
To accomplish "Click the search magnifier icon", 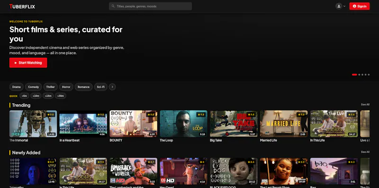I will tap(113, 6).
